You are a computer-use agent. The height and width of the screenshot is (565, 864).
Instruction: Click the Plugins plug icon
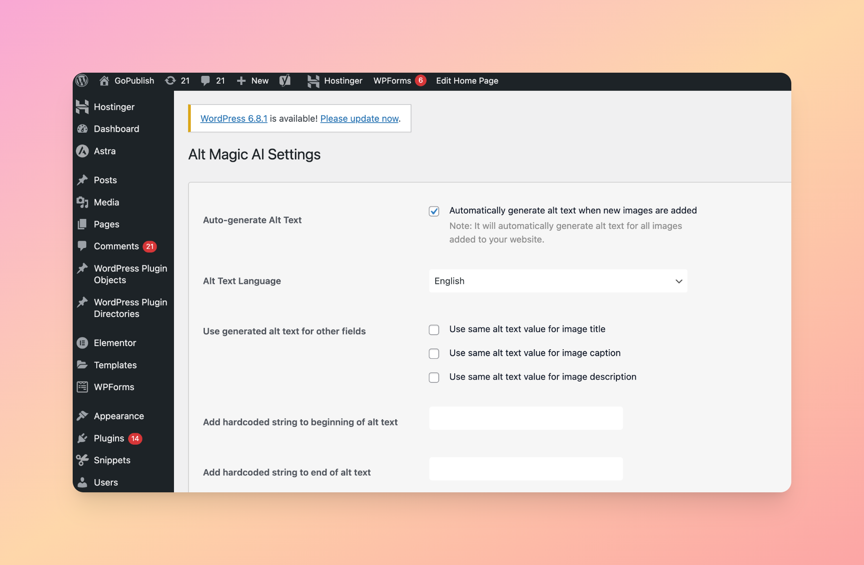click(x=82, y=438)
